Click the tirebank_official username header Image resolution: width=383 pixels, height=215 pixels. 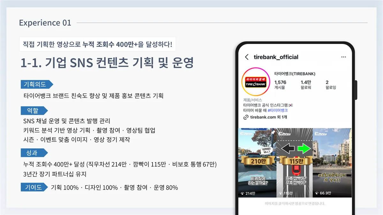coord(276,57)
